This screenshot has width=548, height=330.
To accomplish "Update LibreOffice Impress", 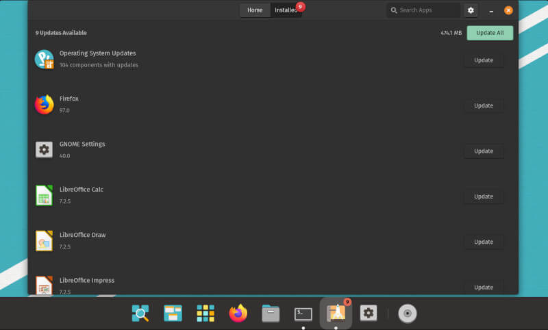I will 484,287.
